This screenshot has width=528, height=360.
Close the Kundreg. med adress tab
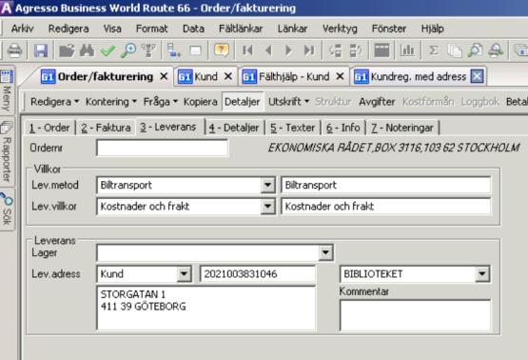pyautogui.click(x=477, y=76)
